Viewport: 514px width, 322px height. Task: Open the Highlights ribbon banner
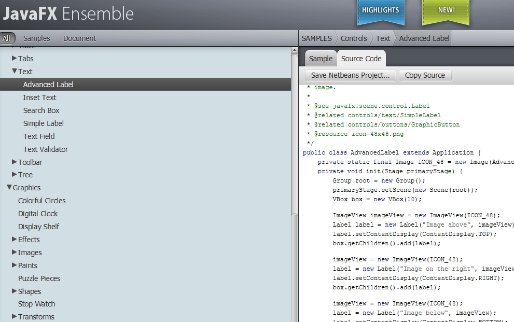click(380, 10)
